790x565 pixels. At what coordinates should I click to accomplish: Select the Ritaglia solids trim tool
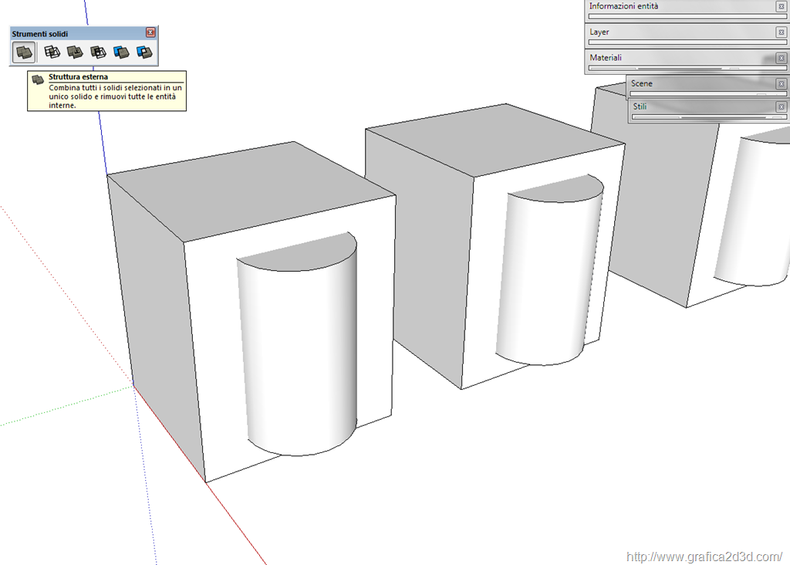click(x=121, y=52)
